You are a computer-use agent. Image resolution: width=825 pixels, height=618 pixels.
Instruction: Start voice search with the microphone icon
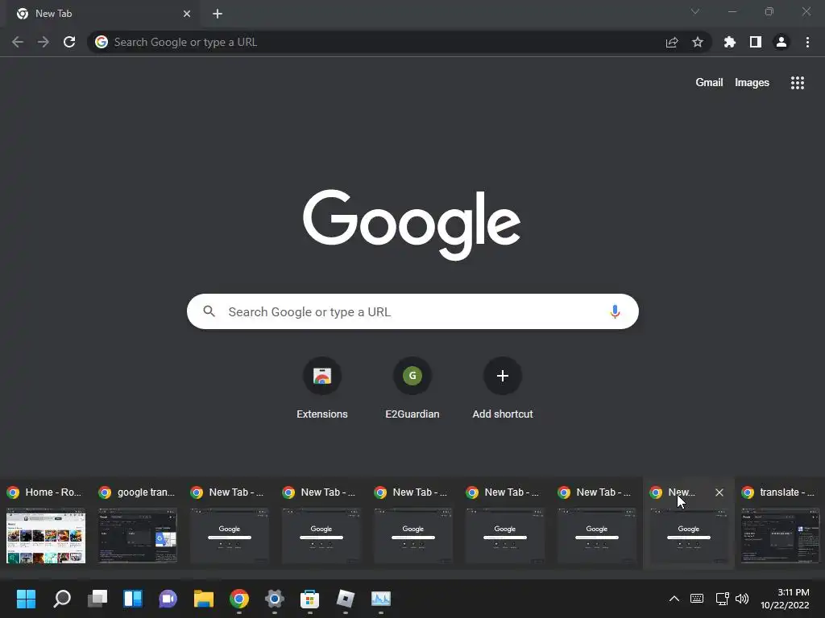tap(615, 311)
